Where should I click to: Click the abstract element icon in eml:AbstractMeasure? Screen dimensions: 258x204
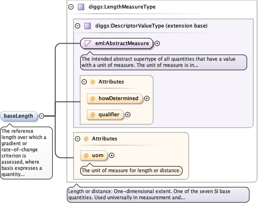click(x=88, y=44)
